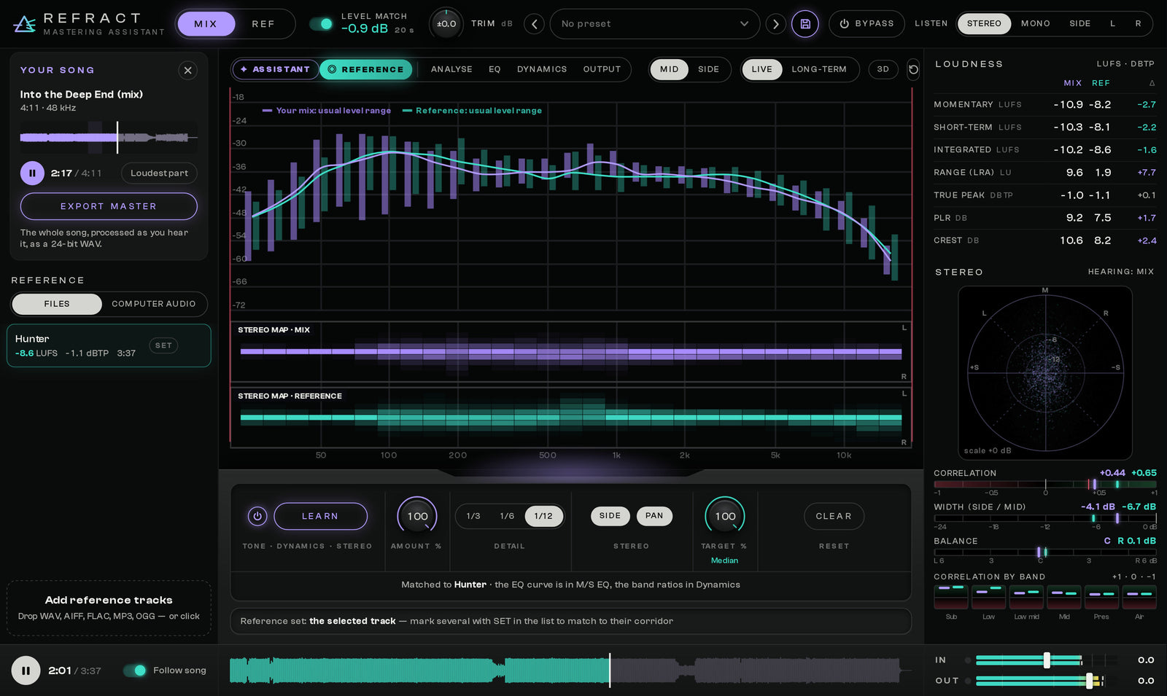Open the Dynamics tab
Screen dimensions: 1167x696
click(542, 69)
